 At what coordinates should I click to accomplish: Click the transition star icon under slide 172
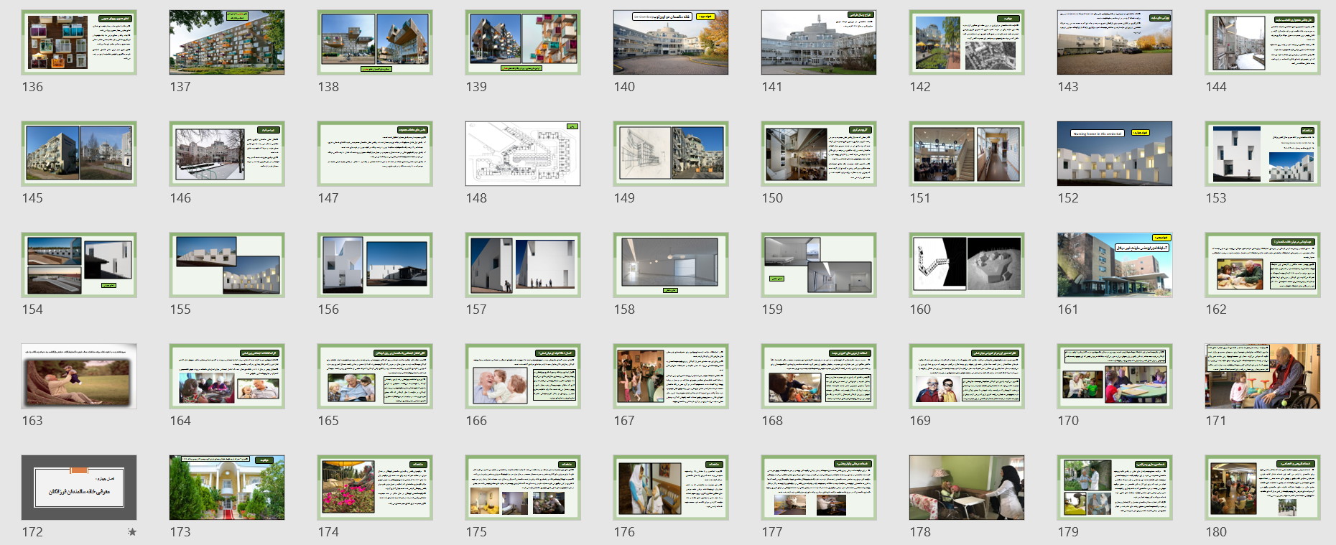tap(131, 532)
